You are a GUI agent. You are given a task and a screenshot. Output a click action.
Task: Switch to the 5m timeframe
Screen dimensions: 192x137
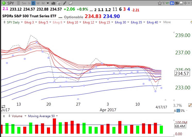[24, 3]
